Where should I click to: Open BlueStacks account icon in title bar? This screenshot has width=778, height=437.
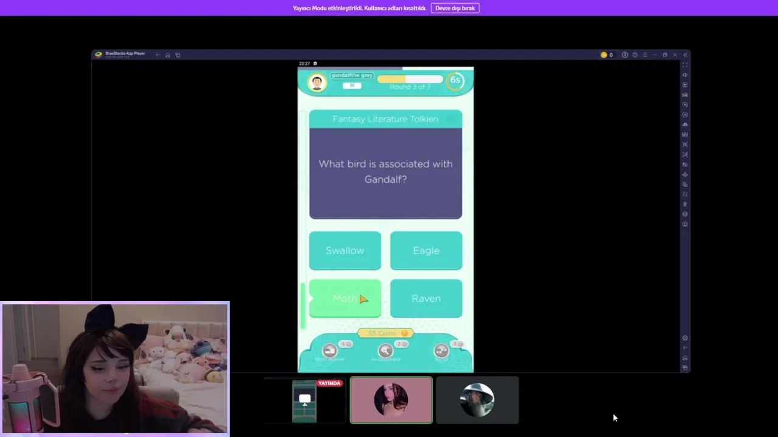pyautogui.click(x=625, y=55)
